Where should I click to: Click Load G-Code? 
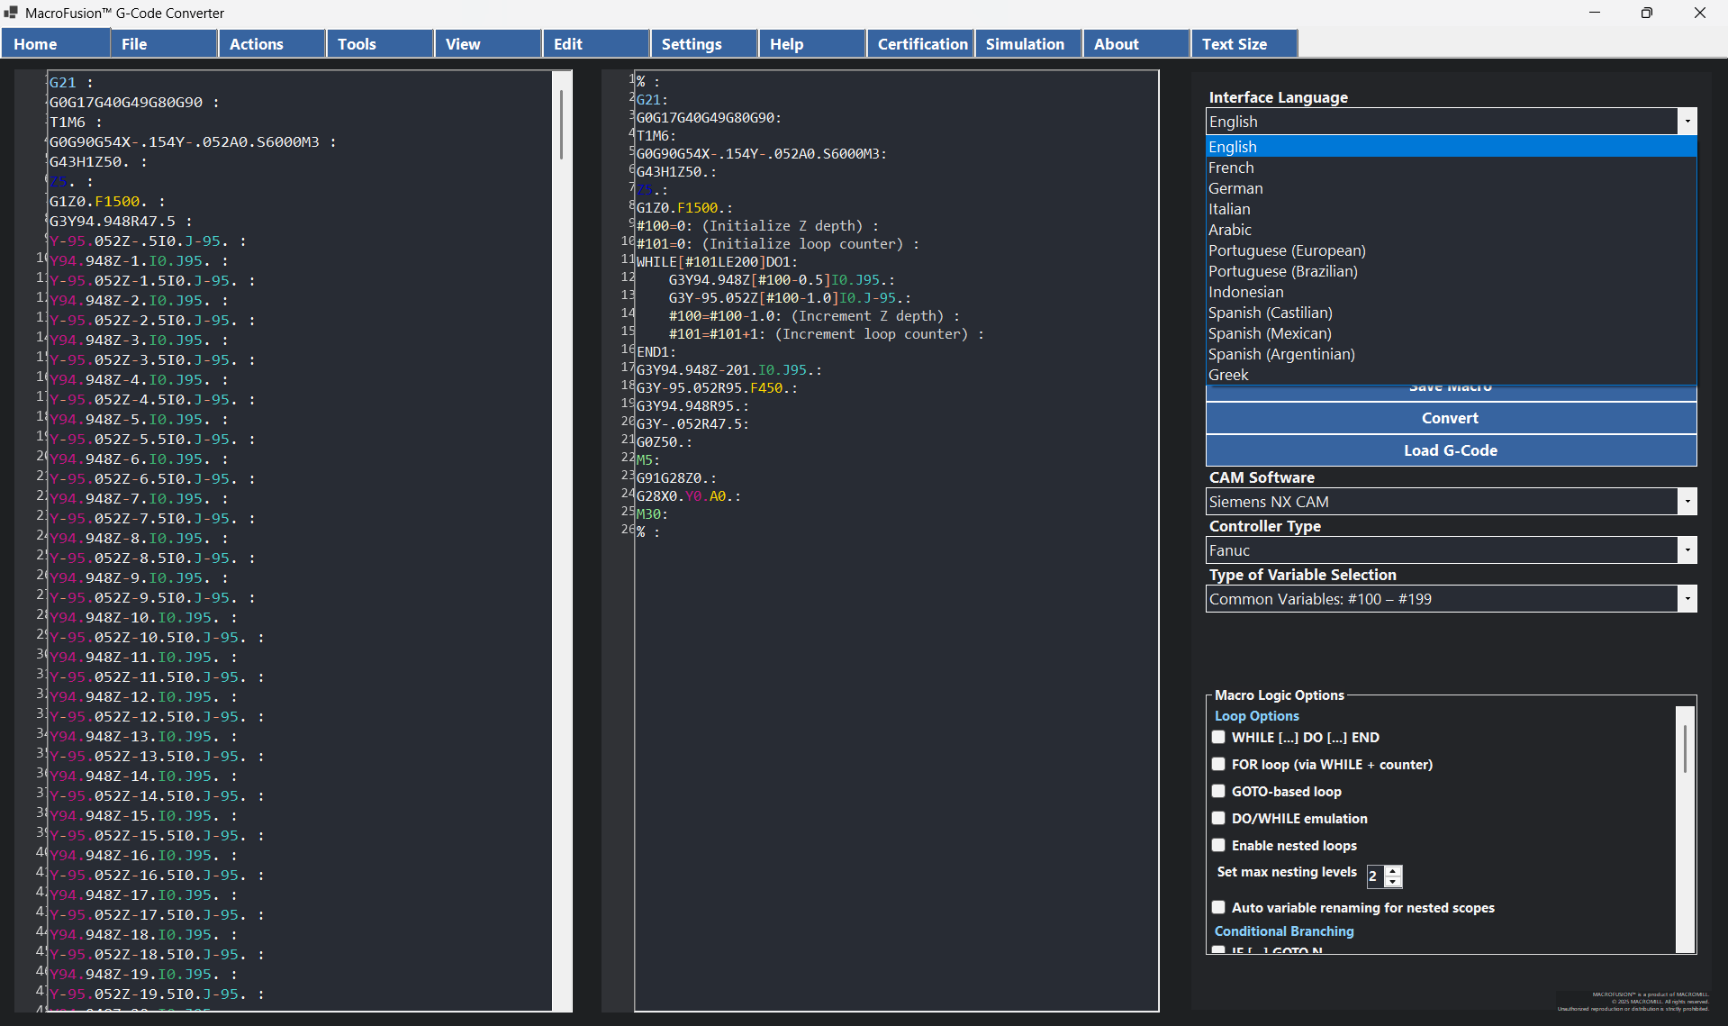(x=1449, y=449)
